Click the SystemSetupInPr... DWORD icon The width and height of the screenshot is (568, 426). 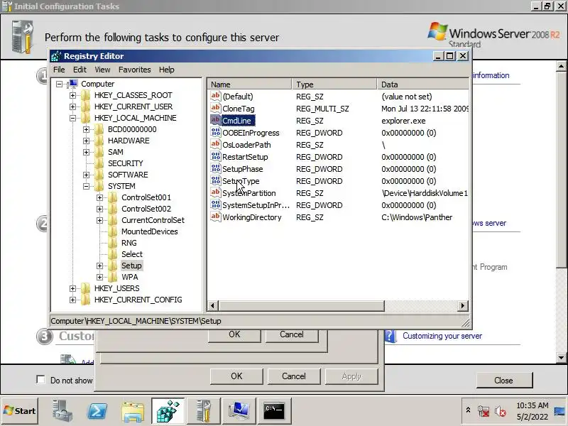[216, 204]
